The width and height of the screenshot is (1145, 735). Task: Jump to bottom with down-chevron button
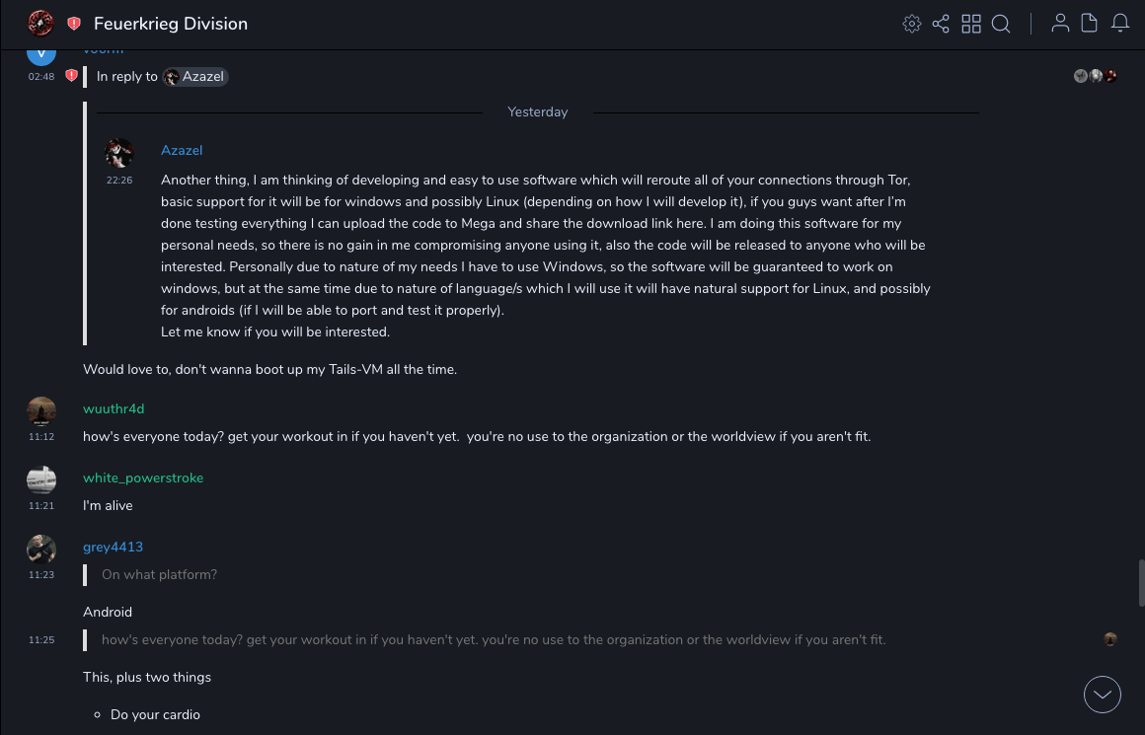(1103, 695)
